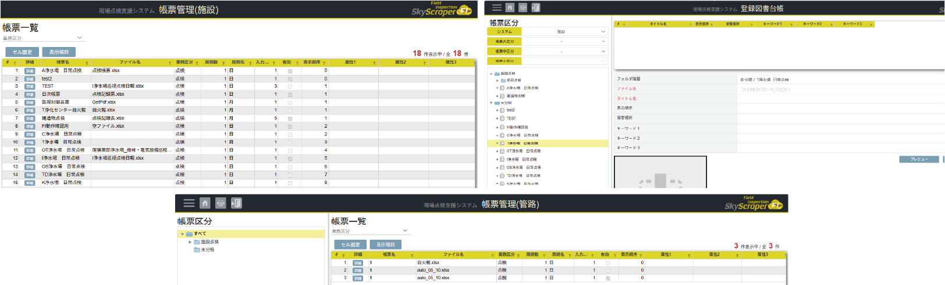Toggle 有効 checkbox for 建造物点検 row 7
This screenshot has height=285, width=945.
coord(290,118)
